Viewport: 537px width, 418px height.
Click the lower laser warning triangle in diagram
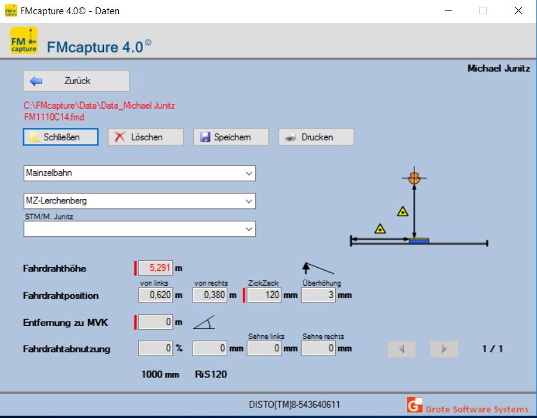[380, 228]
